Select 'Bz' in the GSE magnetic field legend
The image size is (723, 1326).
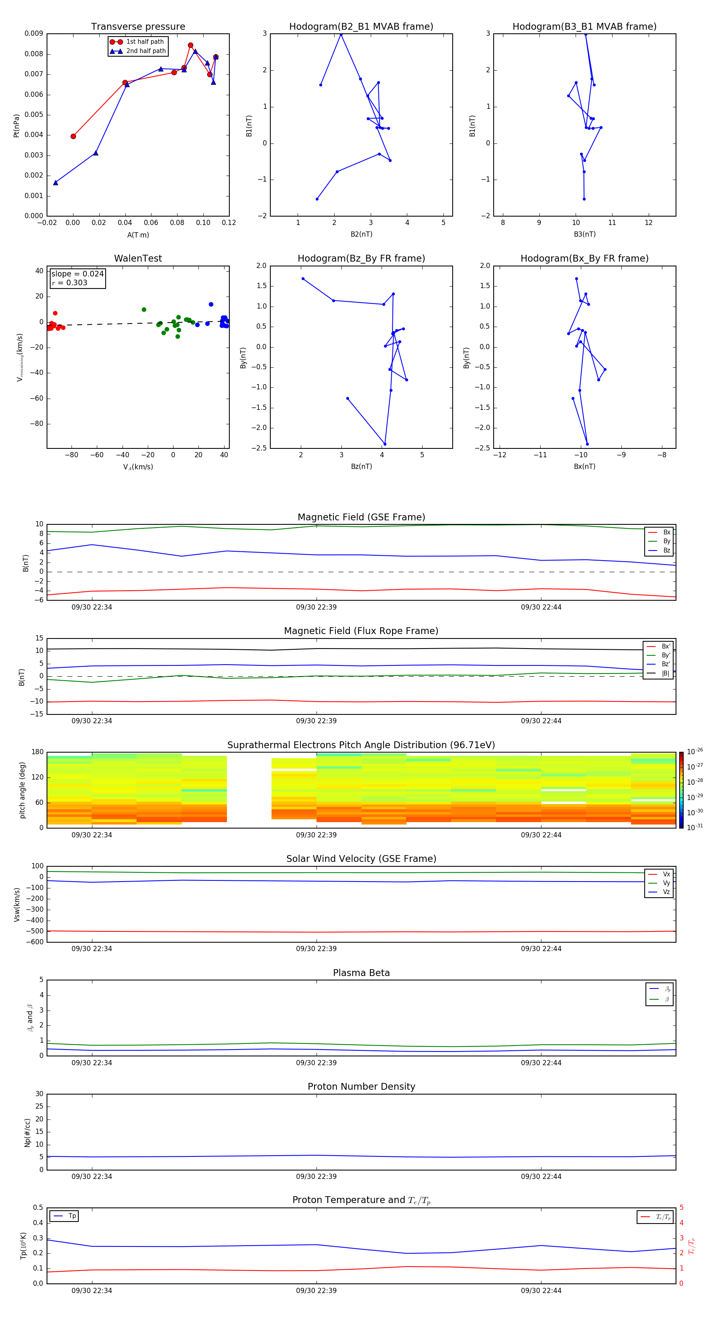click(659, 550)
